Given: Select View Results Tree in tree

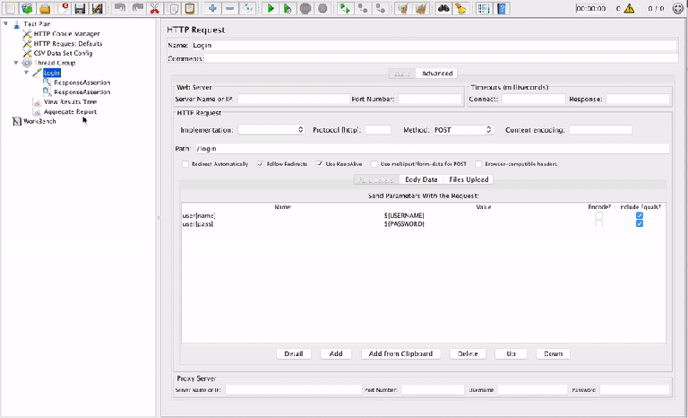Looking at the screenshot, I should click(x=70, y=102).
